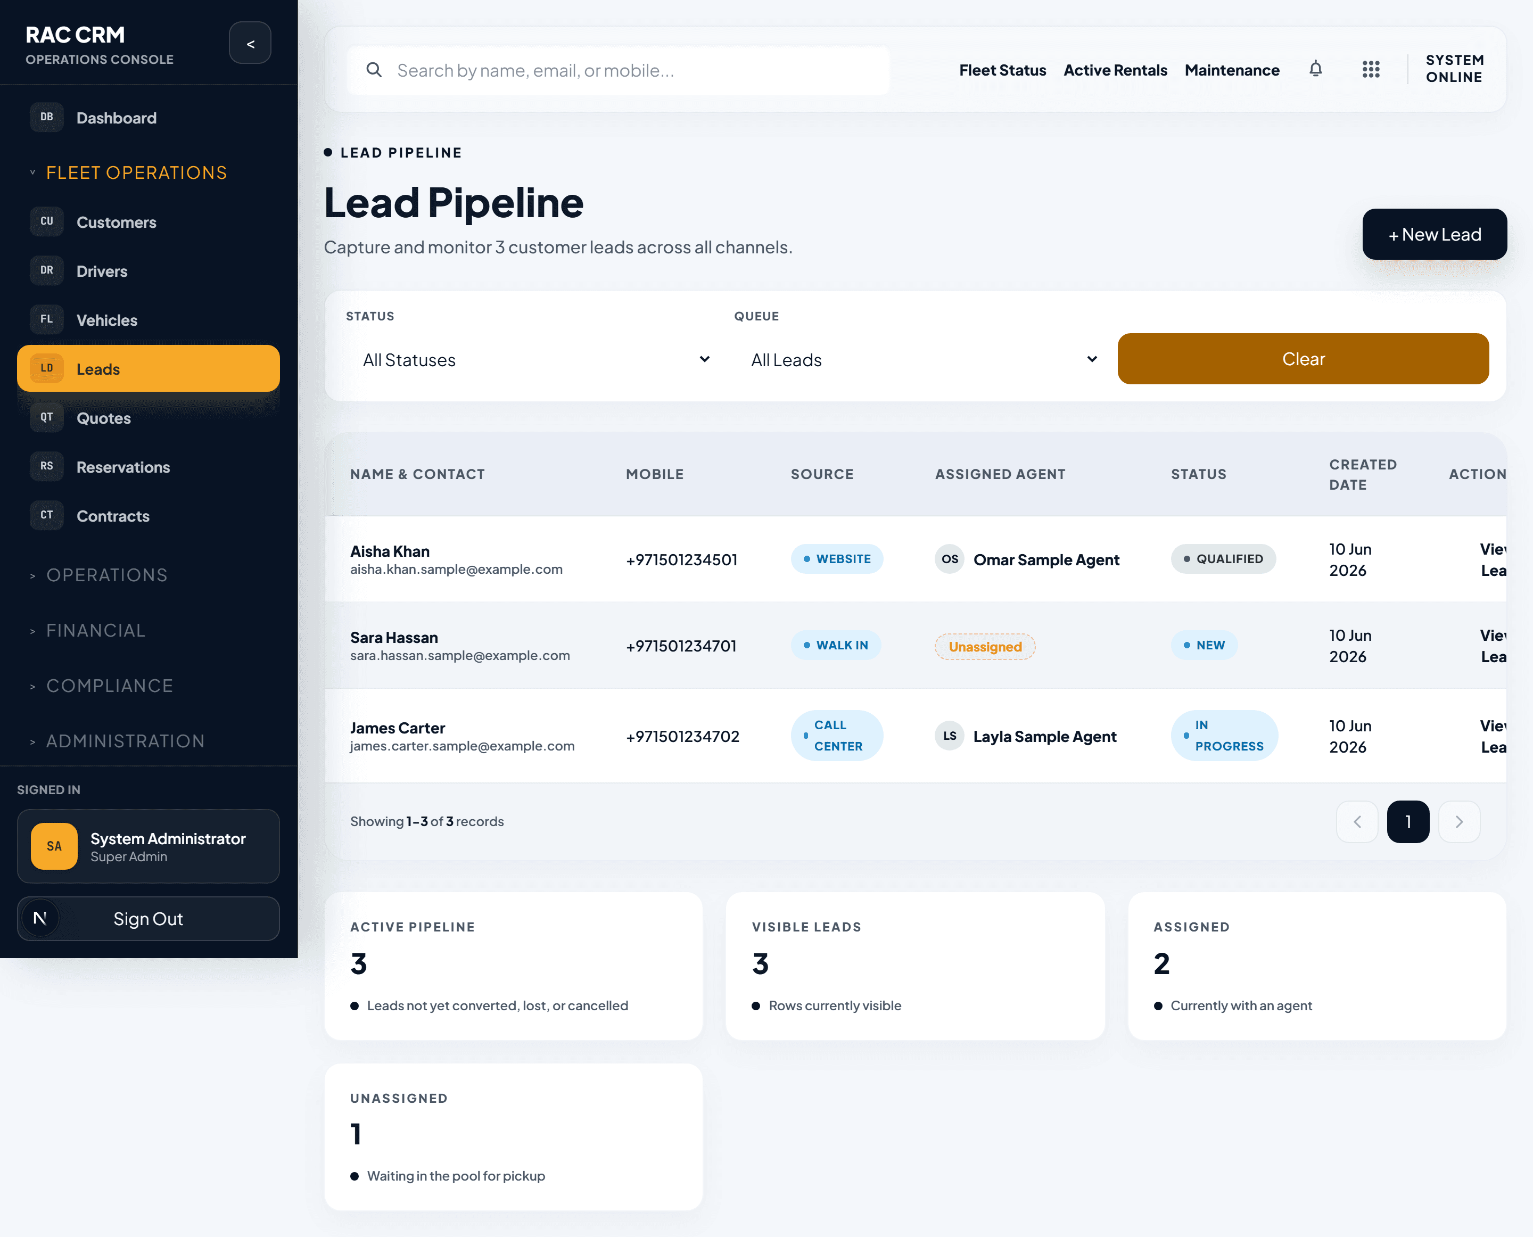Open Reservations page

click(148, 467)
